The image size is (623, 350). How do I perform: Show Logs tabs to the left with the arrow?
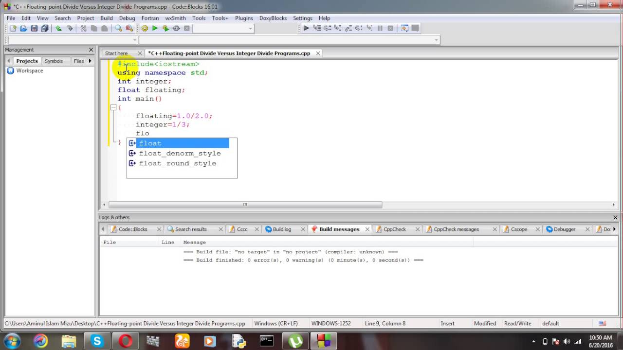click(103, 229)
